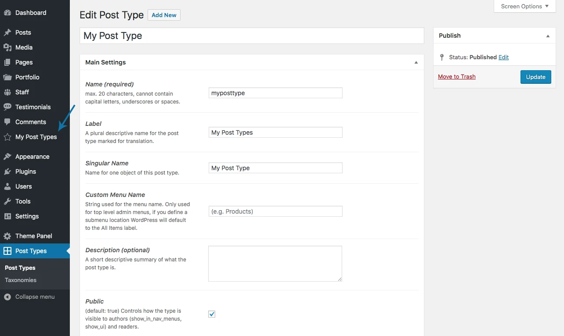564x336 pixels.
Task: Select the Move to Trash link
Action: [456, 76]
